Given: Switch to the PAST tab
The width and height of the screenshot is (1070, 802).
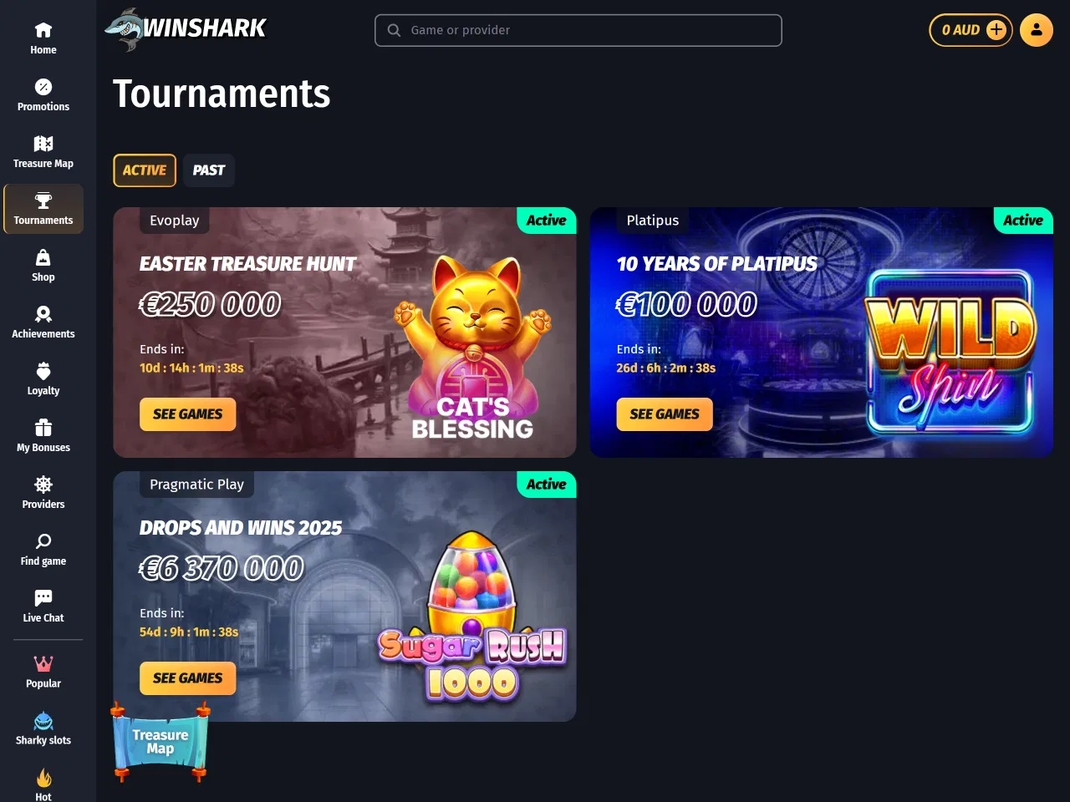Looking at the screenshot, I should [x=209, y=170].
